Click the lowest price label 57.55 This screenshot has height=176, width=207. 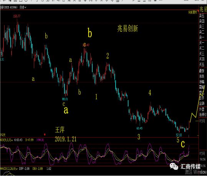point(179,135)
